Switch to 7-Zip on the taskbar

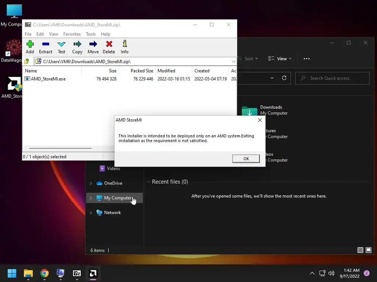pyautogui.click(x=77, y=273)
